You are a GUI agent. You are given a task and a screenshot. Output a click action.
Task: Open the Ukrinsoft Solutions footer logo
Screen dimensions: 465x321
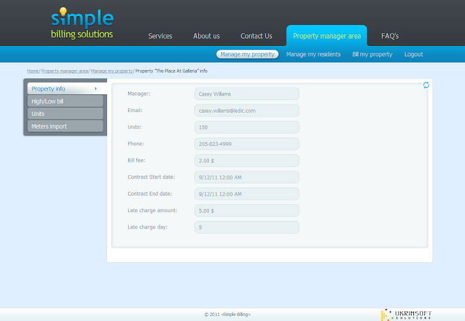tap(406, 315)
